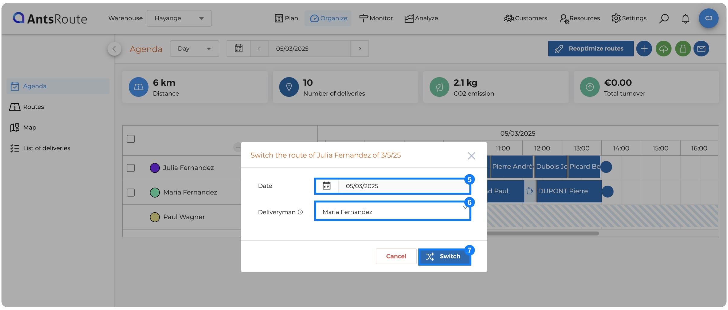Viewport: 728px width, 310px height.
Task: Click the calendar icon in dialog Date field
Action: coord(327,186)
